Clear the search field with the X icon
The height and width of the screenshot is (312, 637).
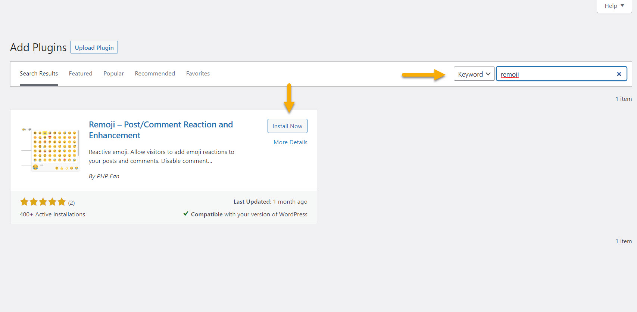(619, 74)
